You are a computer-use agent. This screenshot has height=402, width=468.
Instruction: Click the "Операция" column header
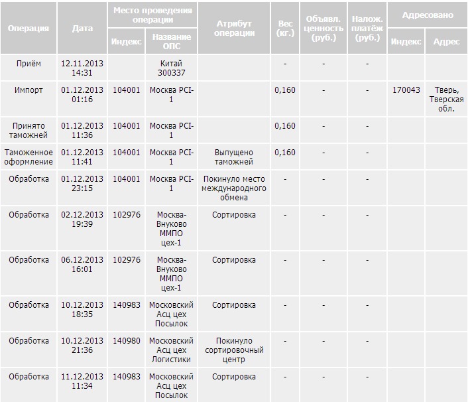click(x=29, y=29)
